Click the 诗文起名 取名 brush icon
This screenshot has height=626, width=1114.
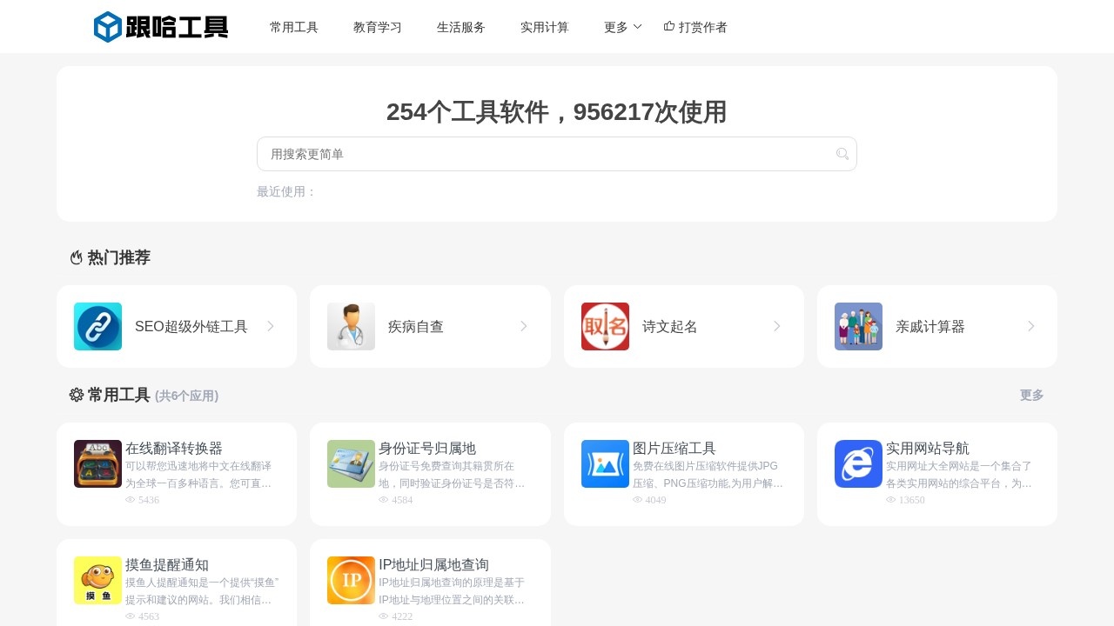click(605, 326)
